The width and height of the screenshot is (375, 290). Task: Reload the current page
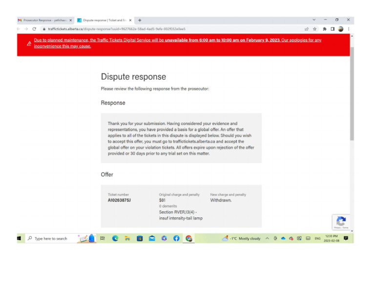coord(34,29)
